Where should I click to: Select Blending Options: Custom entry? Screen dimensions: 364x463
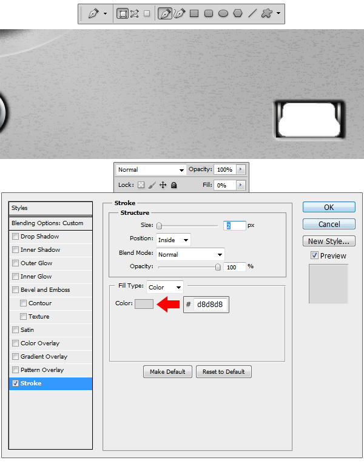[x=47, y=223]
